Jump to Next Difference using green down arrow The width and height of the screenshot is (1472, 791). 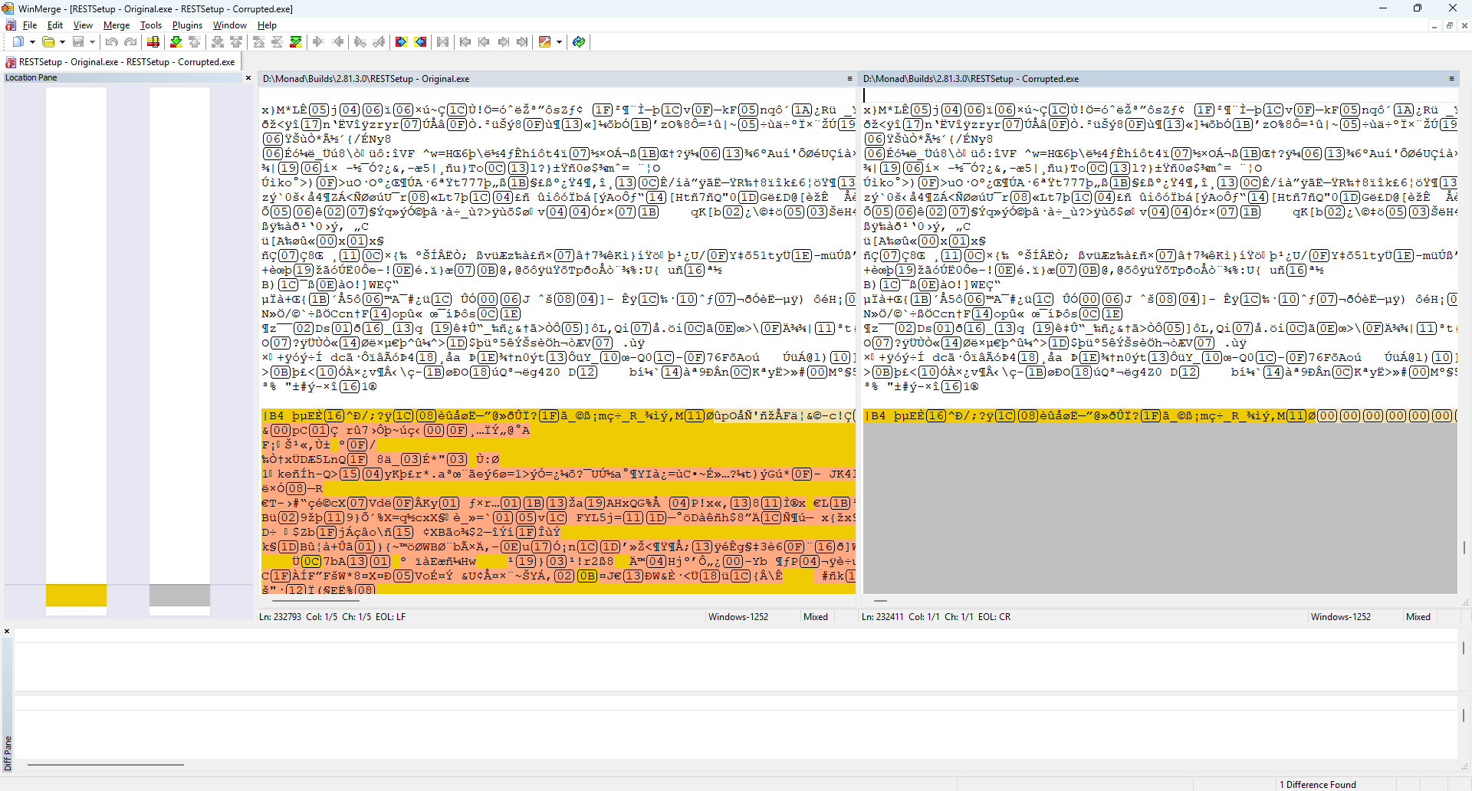tap(176, 42)
